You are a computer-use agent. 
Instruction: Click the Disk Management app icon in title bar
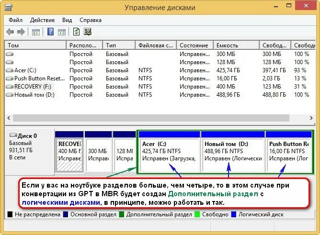[x=9, y=7]
